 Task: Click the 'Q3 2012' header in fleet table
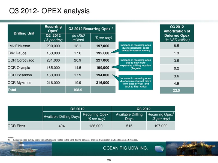[144, 109]
